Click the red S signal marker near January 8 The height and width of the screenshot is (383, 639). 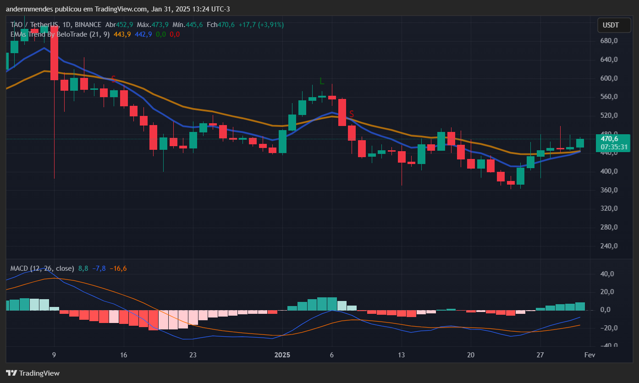click(x=352, y=114)
